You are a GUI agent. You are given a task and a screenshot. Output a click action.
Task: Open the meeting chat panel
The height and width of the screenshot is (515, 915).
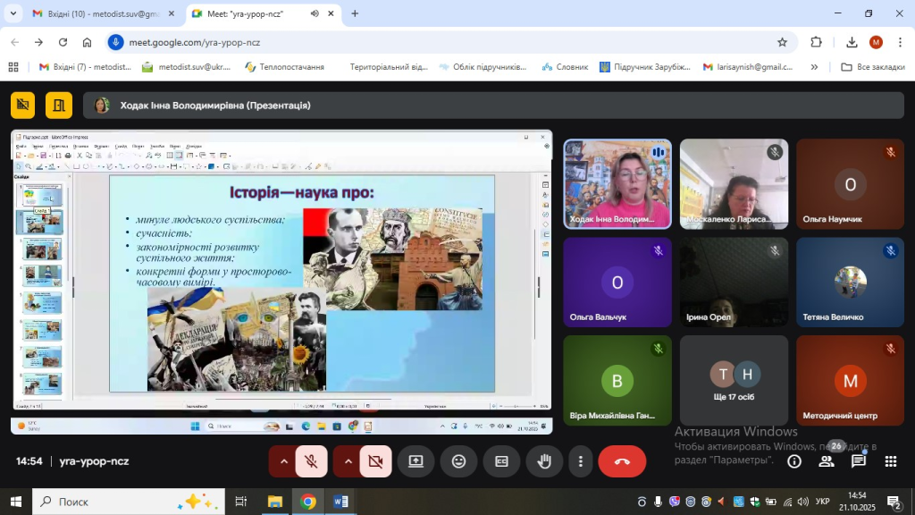858,461
